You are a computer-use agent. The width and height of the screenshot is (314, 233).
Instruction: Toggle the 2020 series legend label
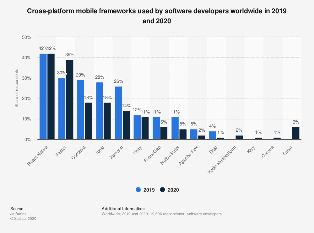[173, 190]
